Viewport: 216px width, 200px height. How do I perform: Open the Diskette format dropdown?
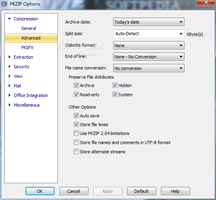tap(149, 46)
